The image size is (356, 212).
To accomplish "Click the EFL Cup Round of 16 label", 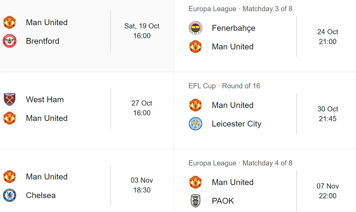I will click(224, 86).
